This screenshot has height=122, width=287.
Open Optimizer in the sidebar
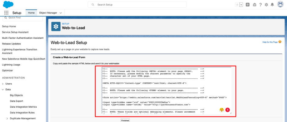coord(8,70)
